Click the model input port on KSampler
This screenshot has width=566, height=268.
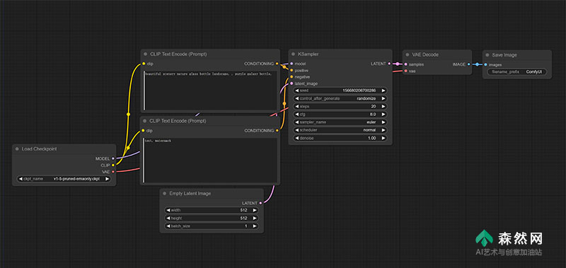(x=291, y=64)
